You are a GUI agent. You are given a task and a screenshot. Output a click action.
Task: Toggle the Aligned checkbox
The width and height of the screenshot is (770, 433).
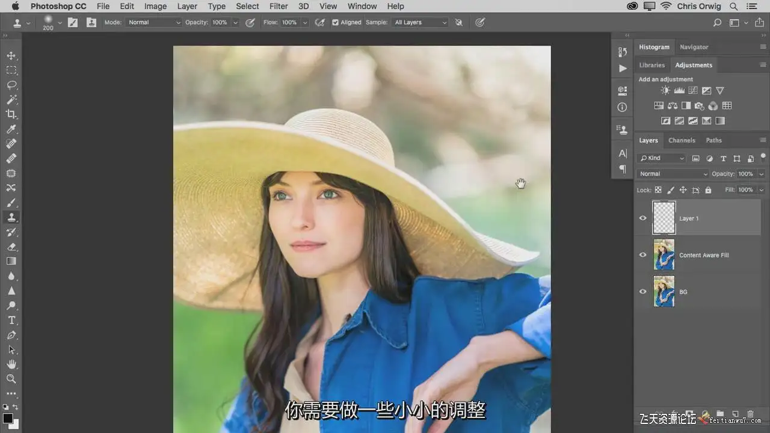pyautogui.click(x=336, y=23)
